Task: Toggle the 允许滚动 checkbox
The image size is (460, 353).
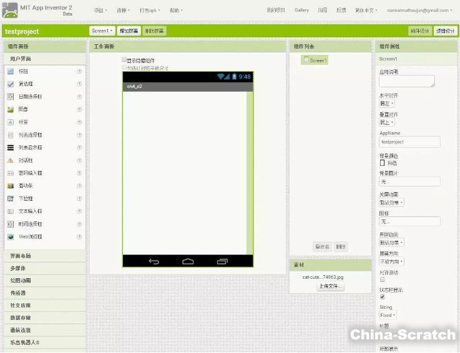Action: point(383,280)
